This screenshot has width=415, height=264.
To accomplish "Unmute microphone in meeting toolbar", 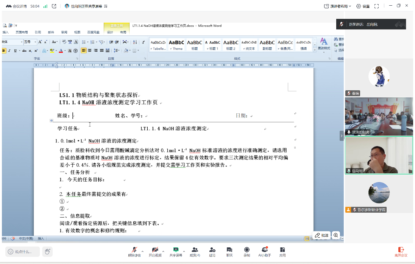I will point(134,251).
